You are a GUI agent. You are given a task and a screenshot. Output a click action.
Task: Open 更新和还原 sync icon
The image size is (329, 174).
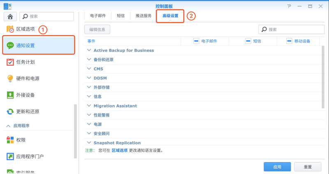[x=10, y=111]
